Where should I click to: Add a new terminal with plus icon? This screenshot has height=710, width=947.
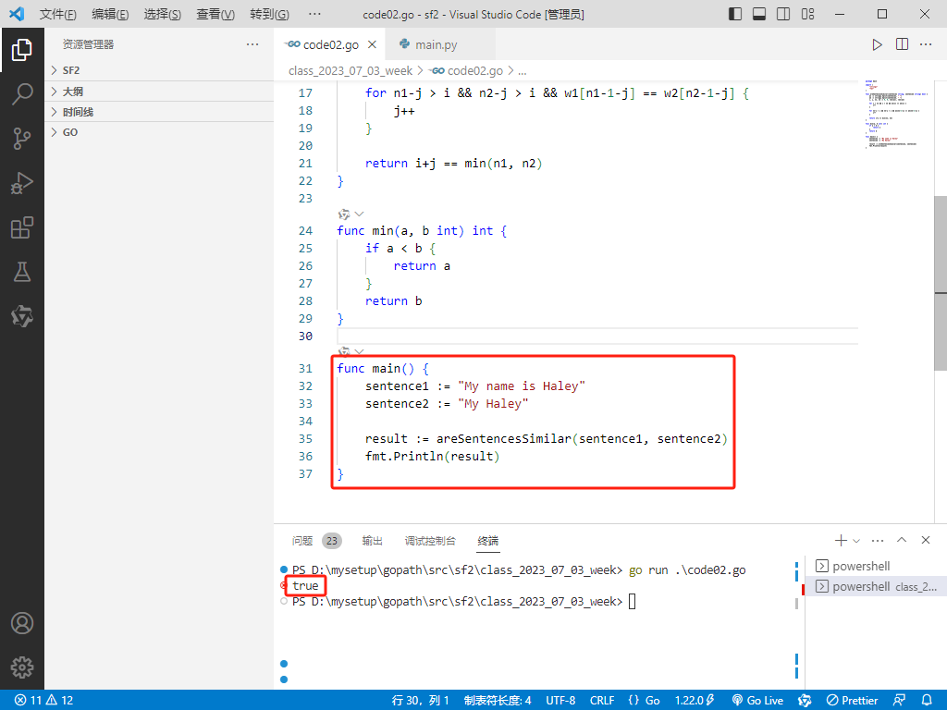[840, 540]
